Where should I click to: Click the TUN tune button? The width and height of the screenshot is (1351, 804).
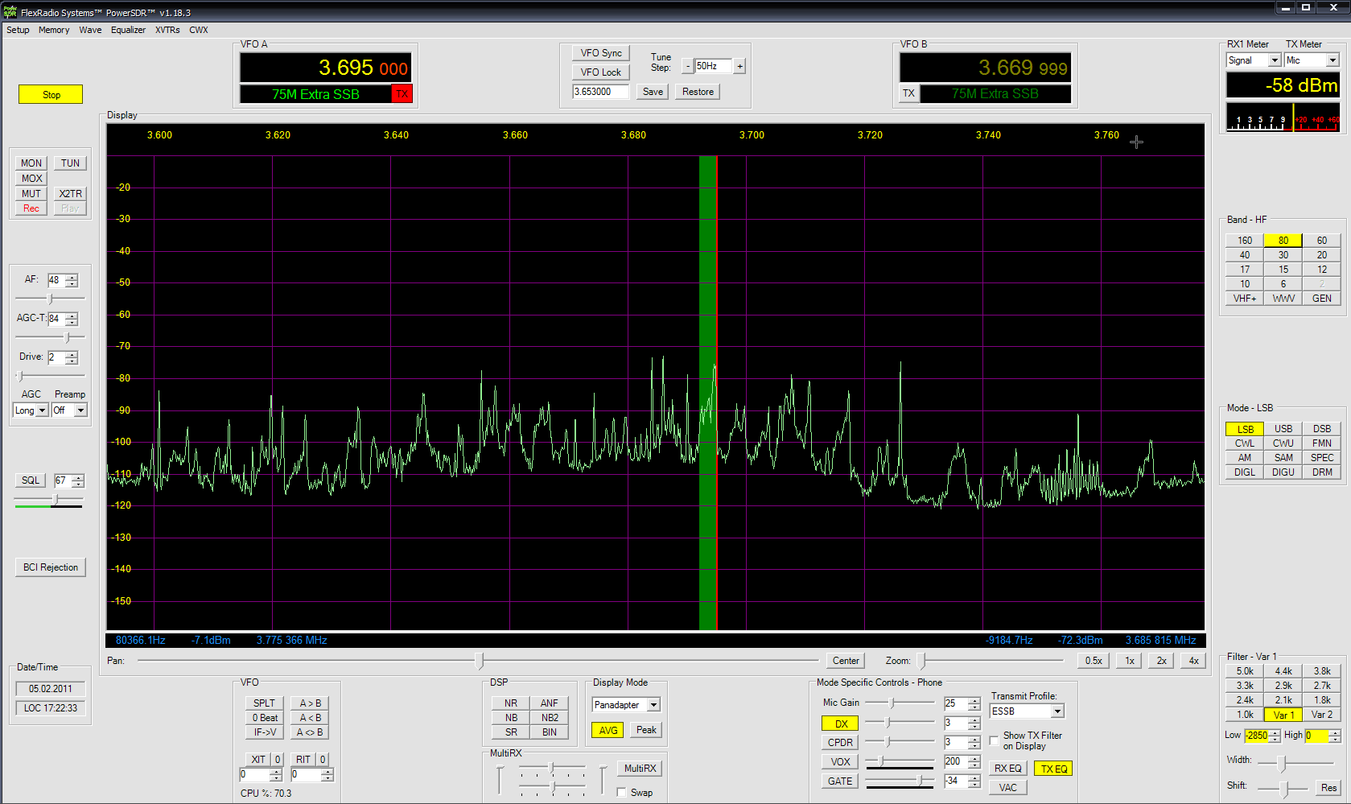pos(70,163)
